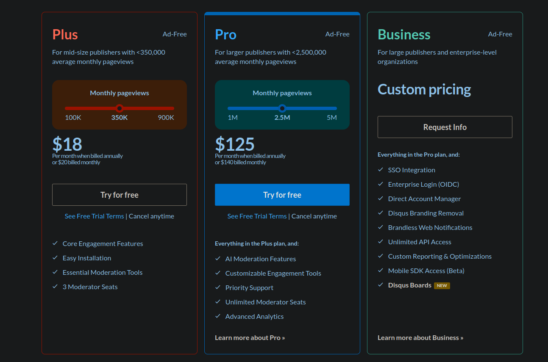Open Learn more about Business link

(x=420, y=337)
